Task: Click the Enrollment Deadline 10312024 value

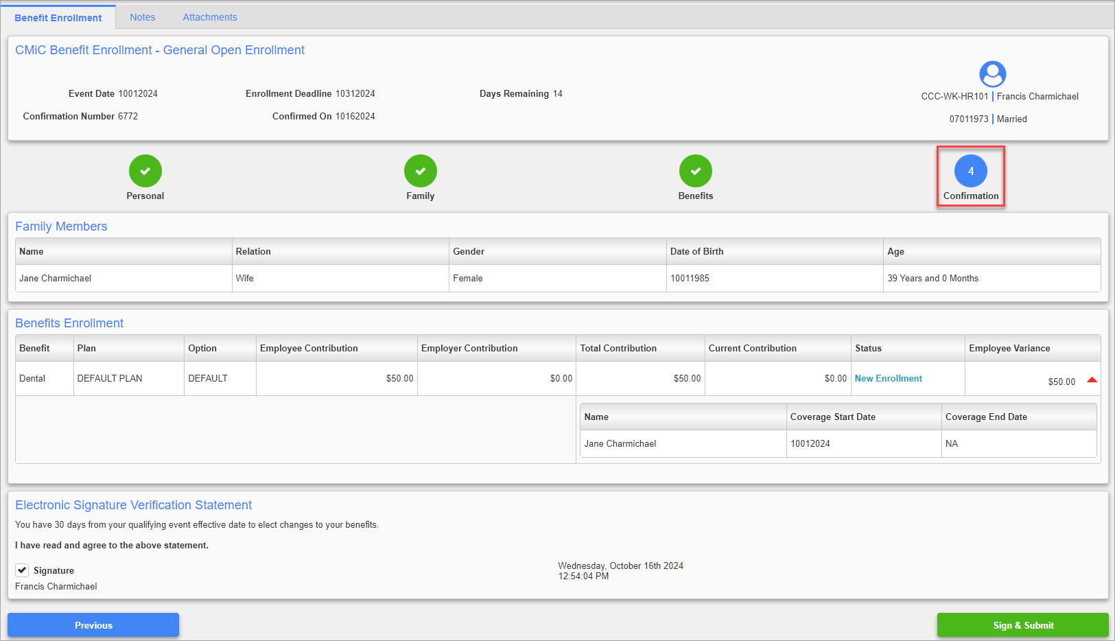Action: point(355,93)
